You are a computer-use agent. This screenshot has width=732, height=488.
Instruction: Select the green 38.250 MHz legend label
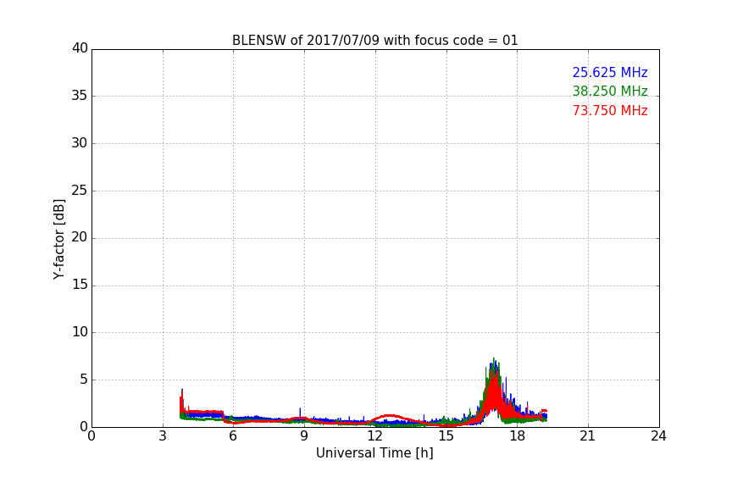coord(610,91)
